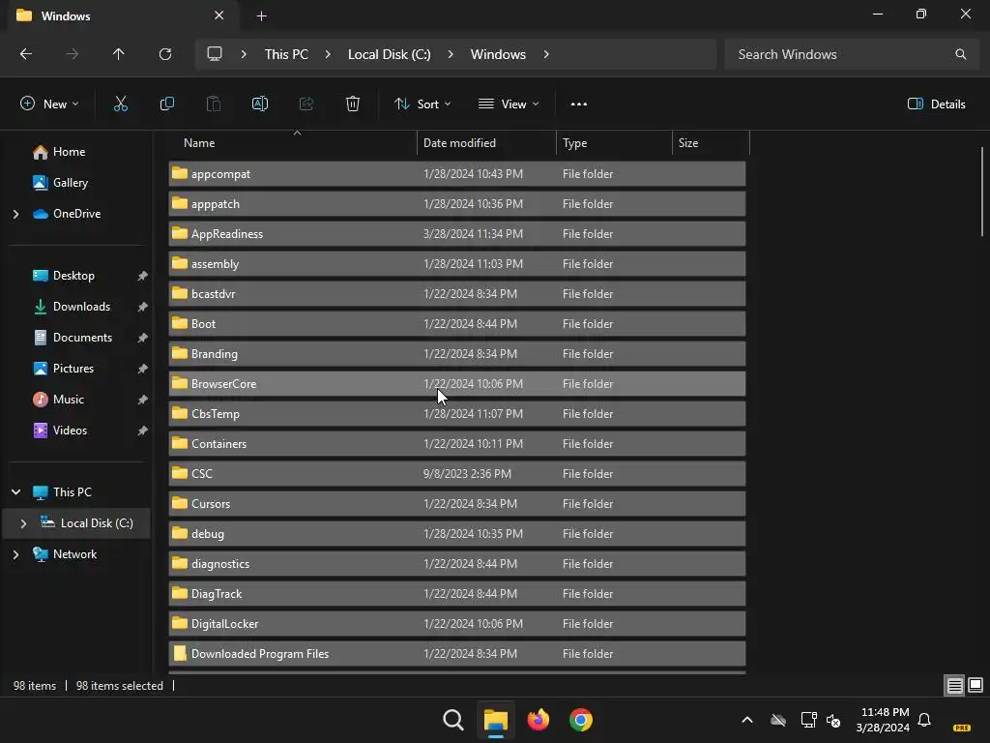Go forward with the right arrow
The height and width of the screenshot is (743, 990).
(72, 54)
